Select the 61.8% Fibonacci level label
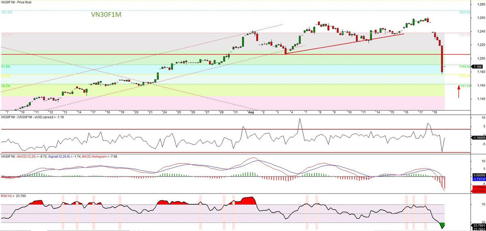The height and width of the screenshot is (231, 486). point(6,66)
